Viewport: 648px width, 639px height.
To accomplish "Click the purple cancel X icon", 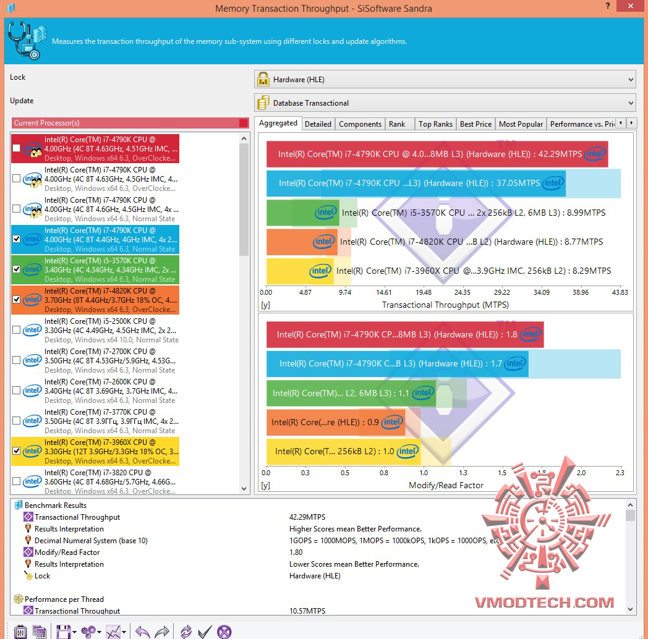I will [224, 632].
